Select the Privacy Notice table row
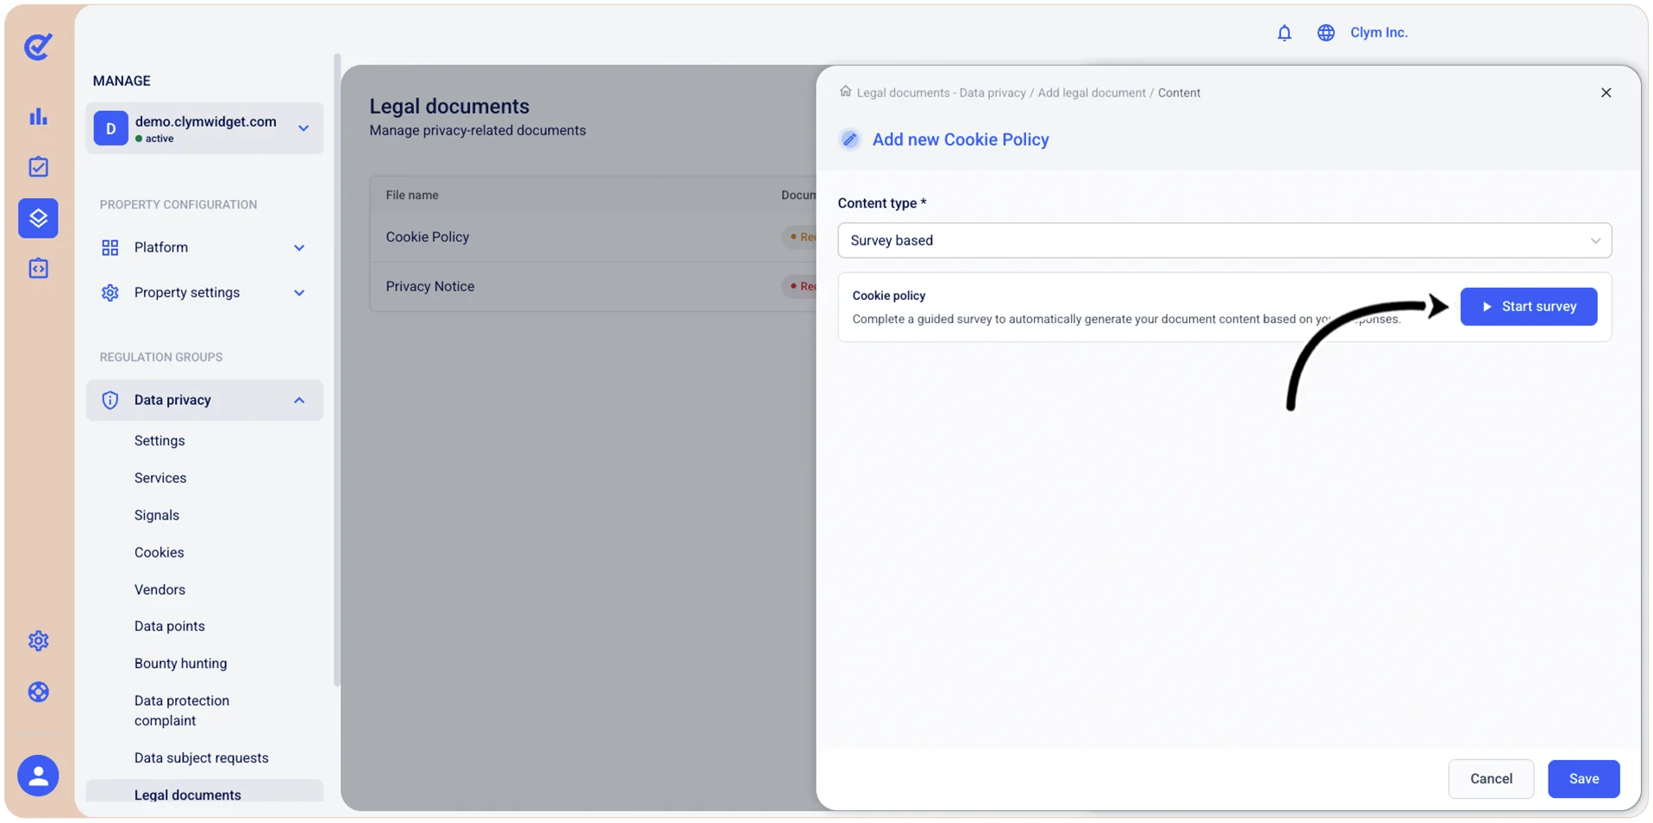The width and height of the screenshot is (1653, 823). 594,286
